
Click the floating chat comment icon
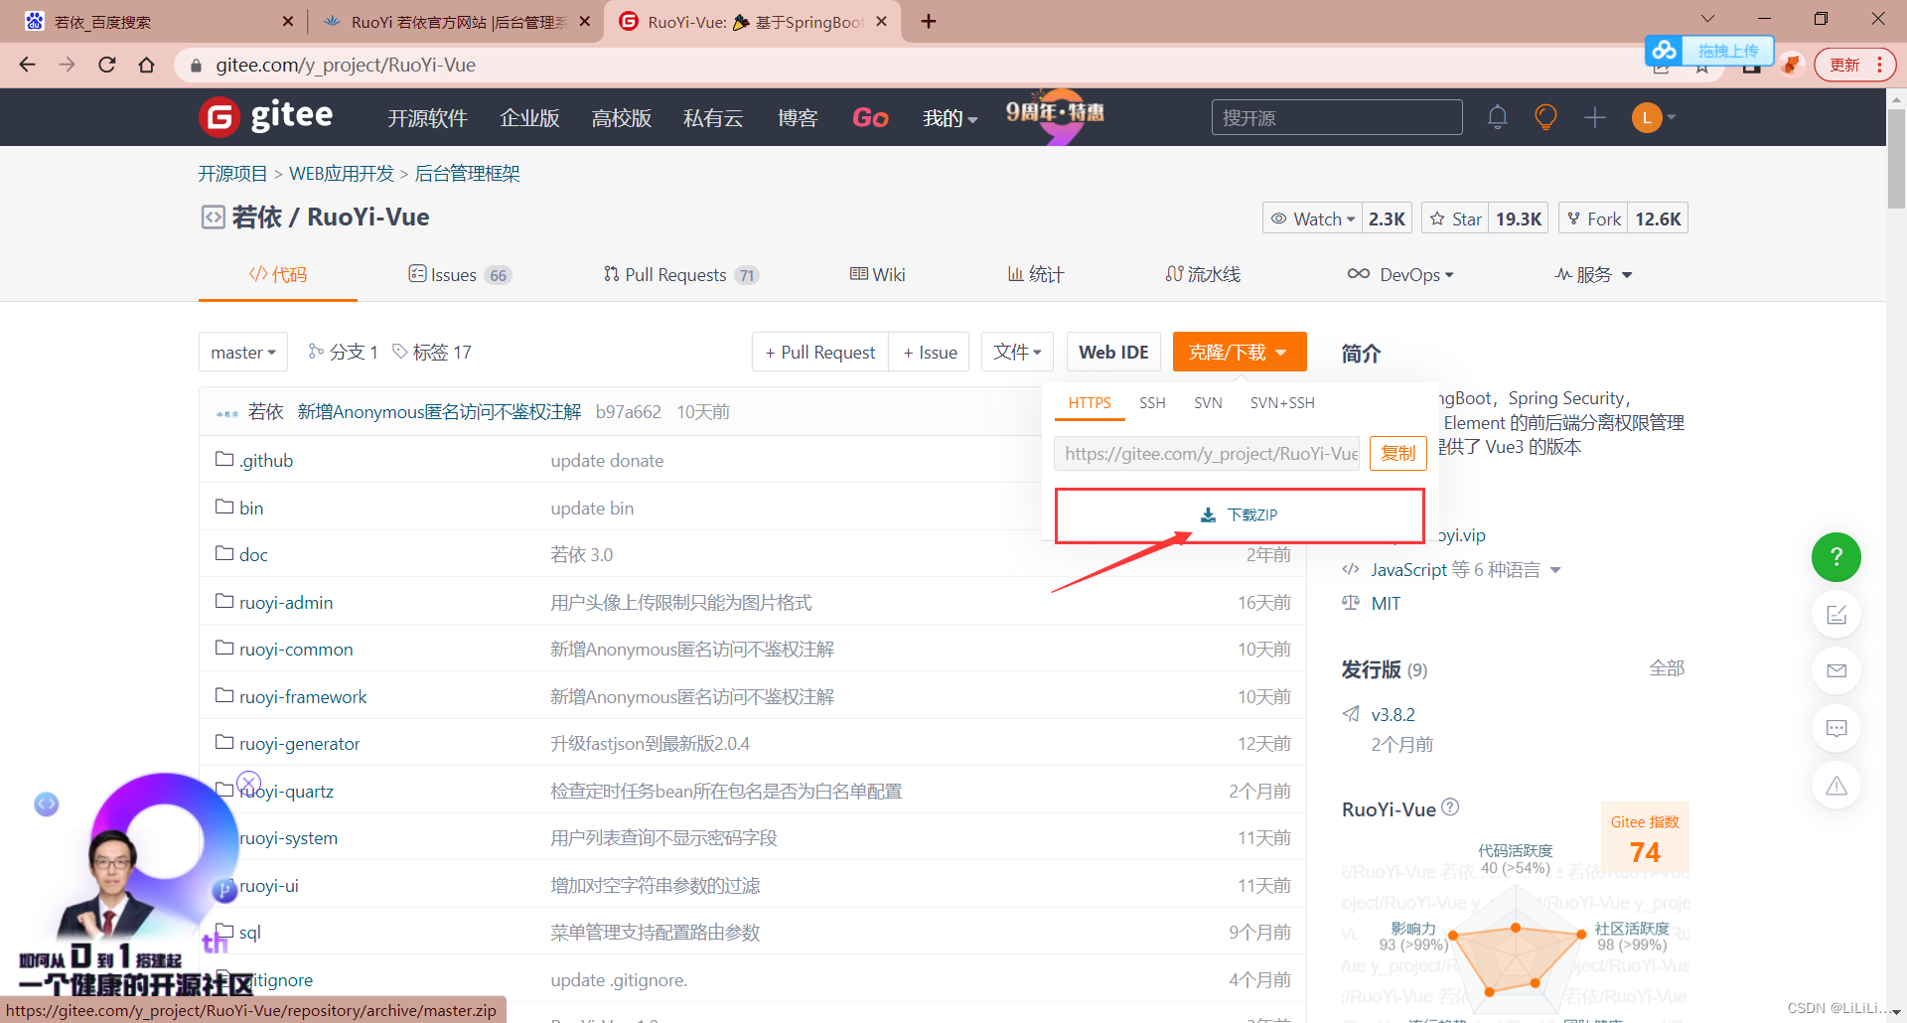click(x=1836, y=728)
